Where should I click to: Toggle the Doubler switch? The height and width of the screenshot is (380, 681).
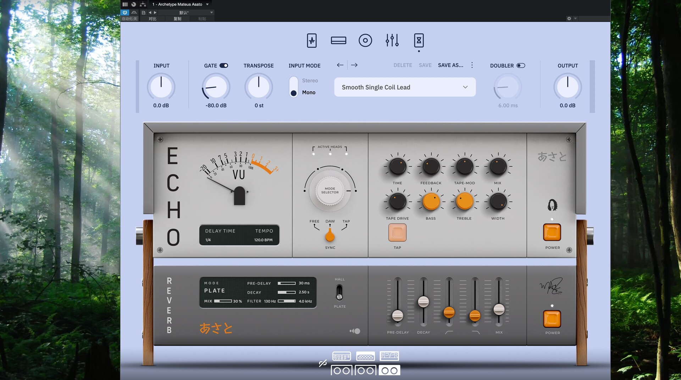point(521,66)
